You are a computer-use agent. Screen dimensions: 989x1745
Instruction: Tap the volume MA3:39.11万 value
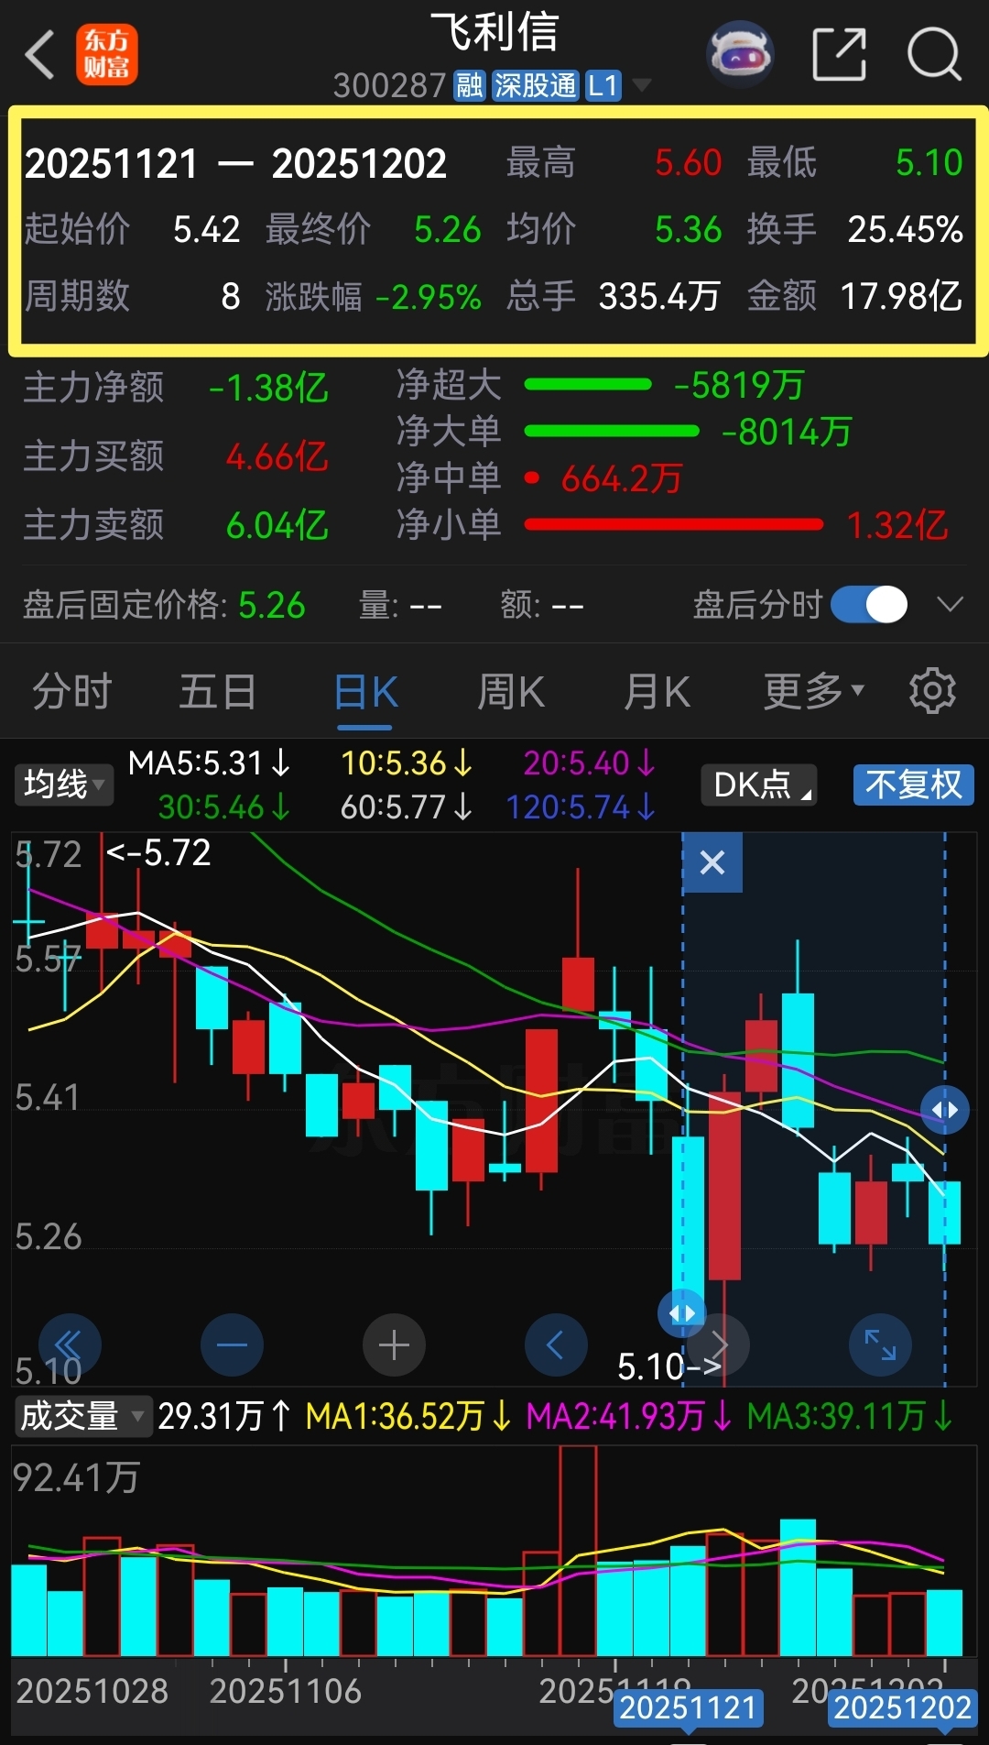click(850, 1417)
